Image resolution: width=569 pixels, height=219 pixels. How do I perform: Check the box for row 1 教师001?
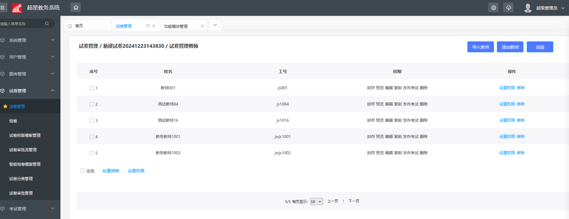point(92,88)
